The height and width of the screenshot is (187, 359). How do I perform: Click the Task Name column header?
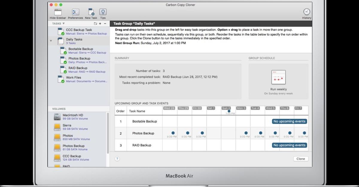point(137,111)
